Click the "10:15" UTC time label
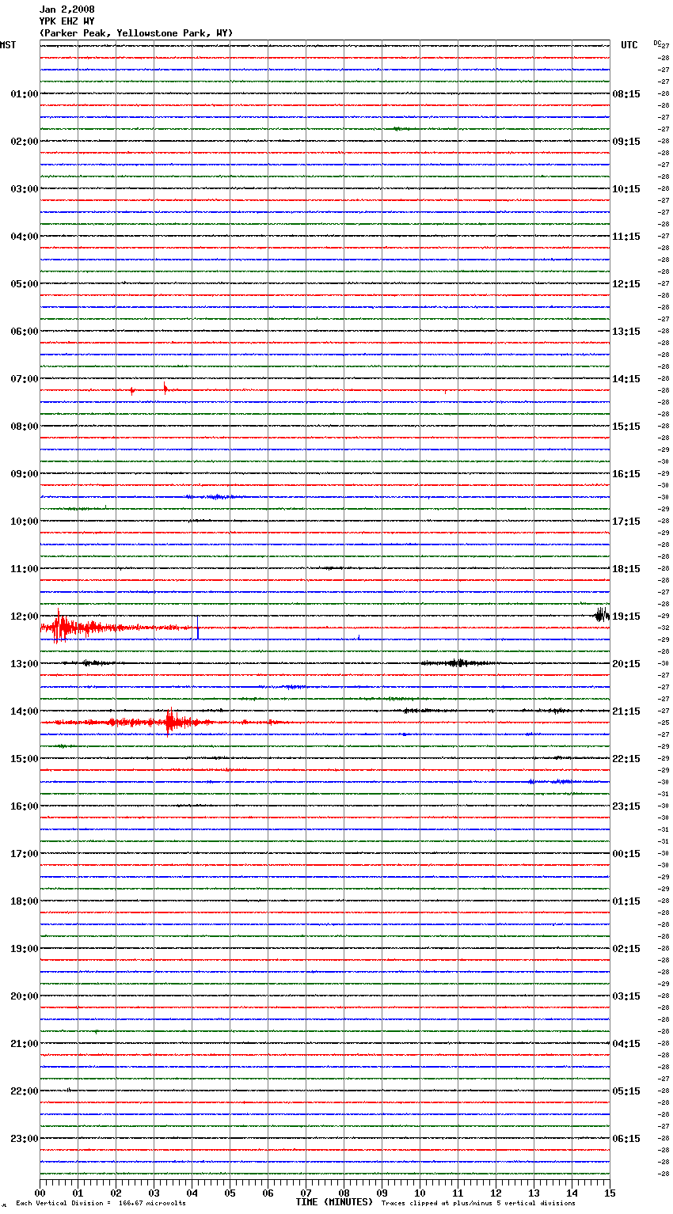This screenshot has height=1214, width=673. click(626, 189)
